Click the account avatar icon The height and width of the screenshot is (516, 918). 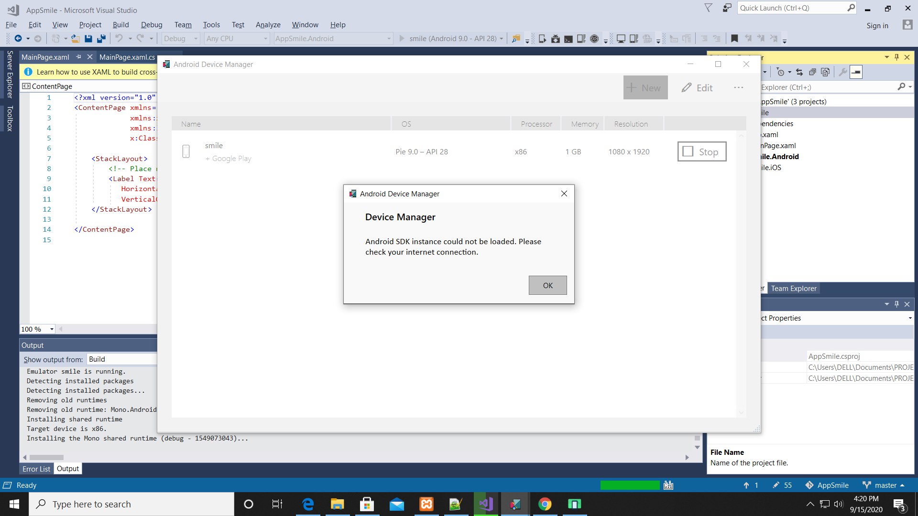coord(907,25)
